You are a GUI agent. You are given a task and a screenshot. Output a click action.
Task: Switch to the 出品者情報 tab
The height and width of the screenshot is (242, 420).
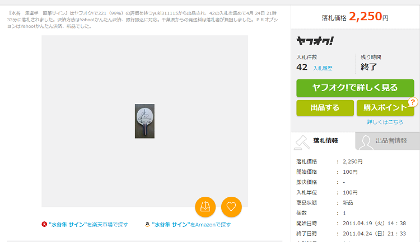[x=388, y=141]
